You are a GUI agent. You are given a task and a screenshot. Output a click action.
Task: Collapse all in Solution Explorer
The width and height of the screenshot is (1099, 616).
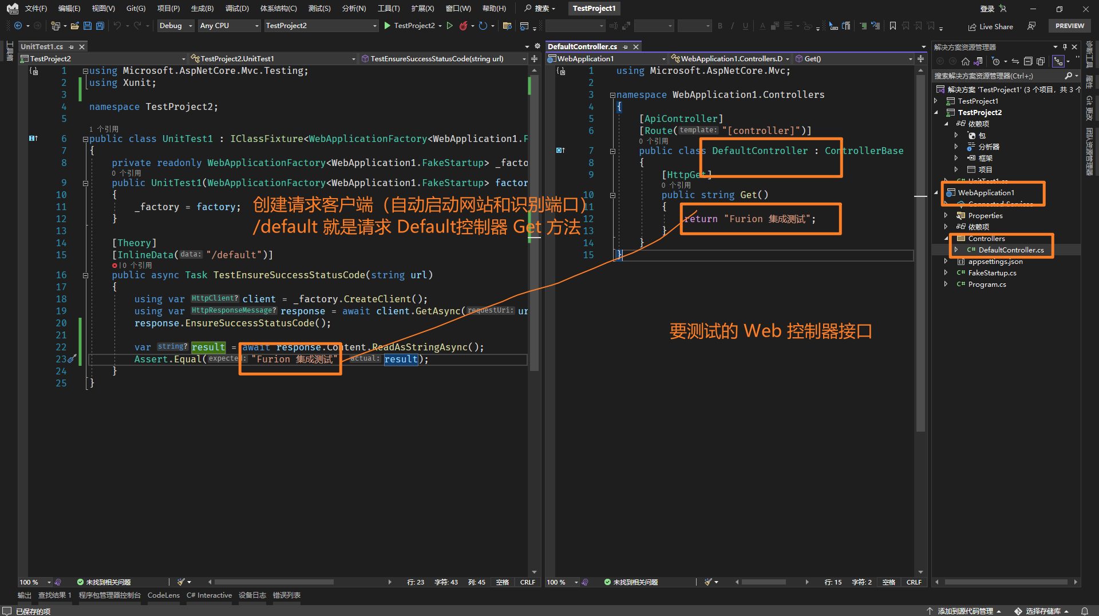point(1027,61)
